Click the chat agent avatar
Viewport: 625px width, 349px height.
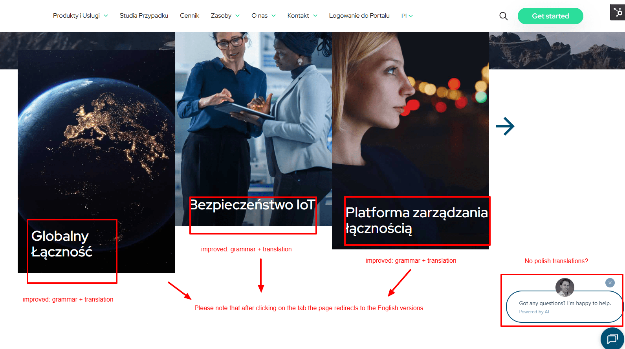565,287
